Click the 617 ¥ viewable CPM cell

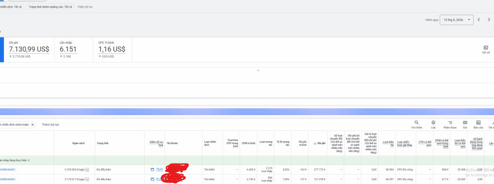point(442,179)
